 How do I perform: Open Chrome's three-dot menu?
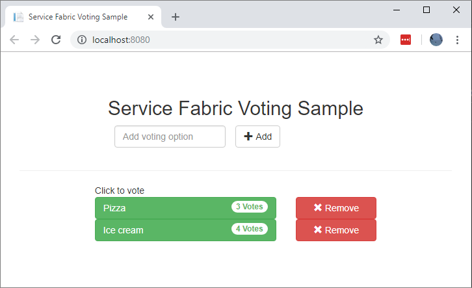click(x=457, y=40)
